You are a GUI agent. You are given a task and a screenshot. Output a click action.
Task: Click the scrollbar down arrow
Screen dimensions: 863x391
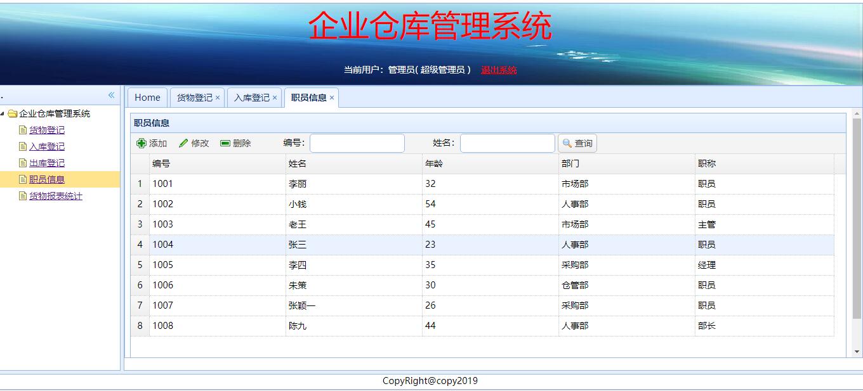click(857, 352)
